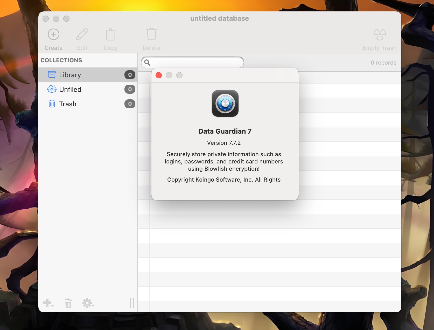Screen dimensions: 434x330
Task: Click the 'Data Guardian 7' title text
Action: coord(225,131)
